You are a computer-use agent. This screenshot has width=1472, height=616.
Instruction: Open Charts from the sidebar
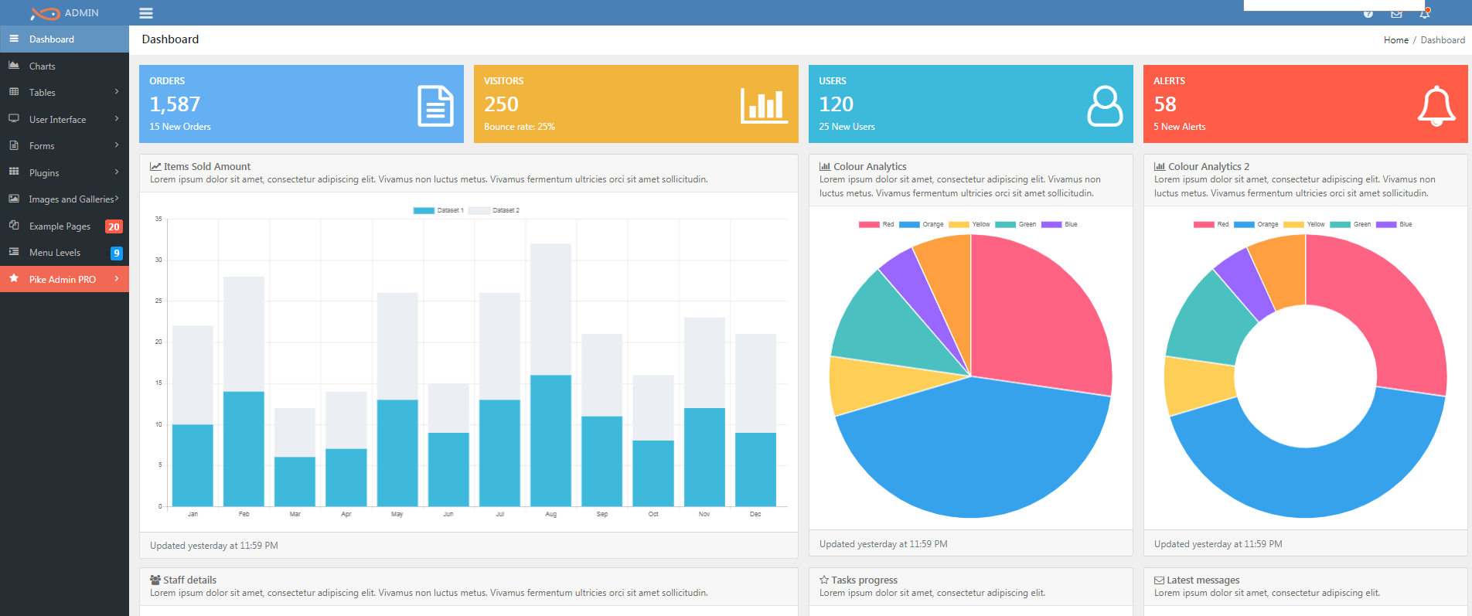(x=43, y=66)
